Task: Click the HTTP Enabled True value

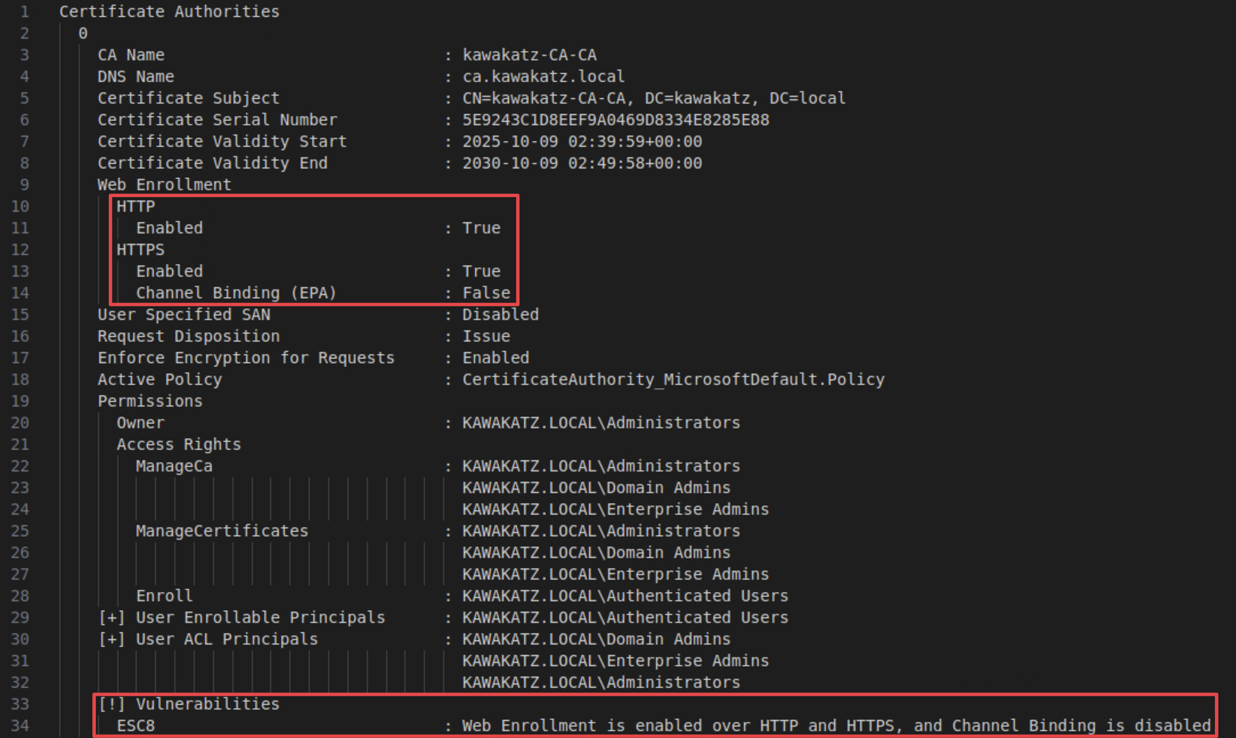Action: click(x=481, y=228)
